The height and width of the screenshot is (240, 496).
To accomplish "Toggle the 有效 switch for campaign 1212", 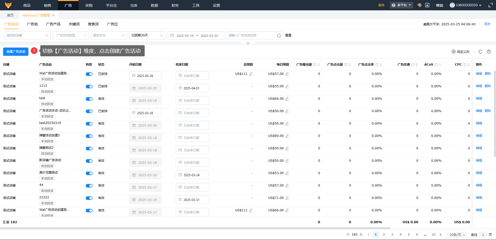I will [89, 87].
